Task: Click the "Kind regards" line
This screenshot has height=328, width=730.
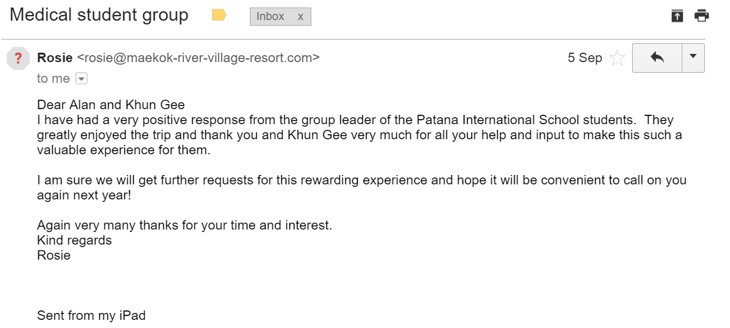Action: [x=74, y=240]
